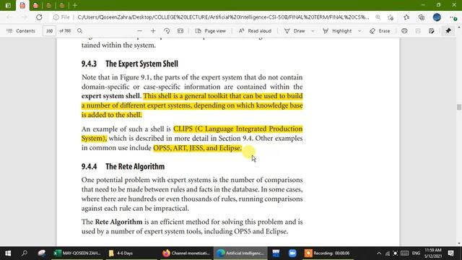Open Zoom from taskbar
Image resolution: width=462 pixels, height=260 pixels.
[292, 253]
